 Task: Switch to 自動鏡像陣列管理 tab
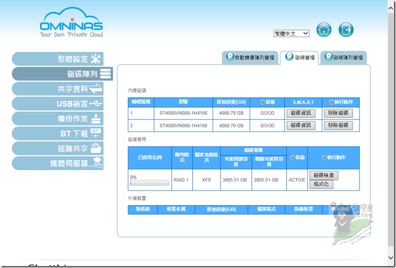pos(250,58)
